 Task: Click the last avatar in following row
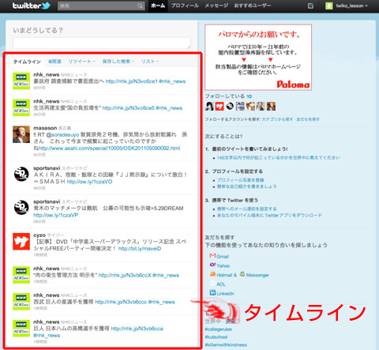coord(271,106)
